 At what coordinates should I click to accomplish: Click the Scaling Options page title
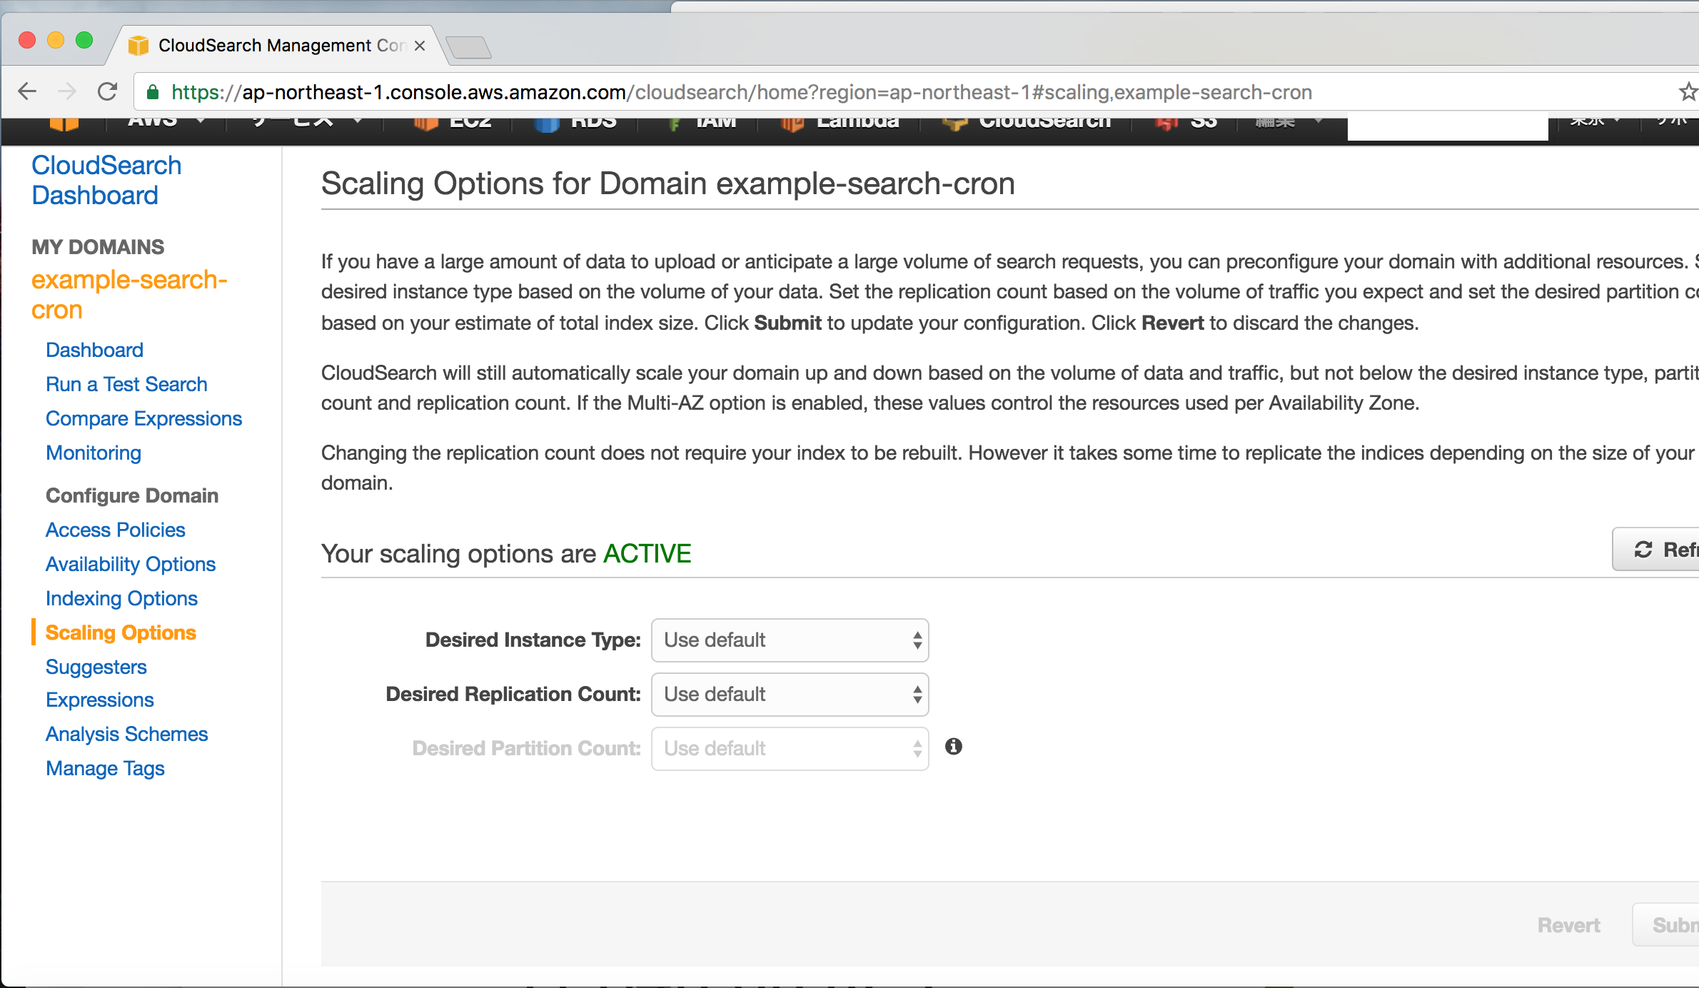667,183
